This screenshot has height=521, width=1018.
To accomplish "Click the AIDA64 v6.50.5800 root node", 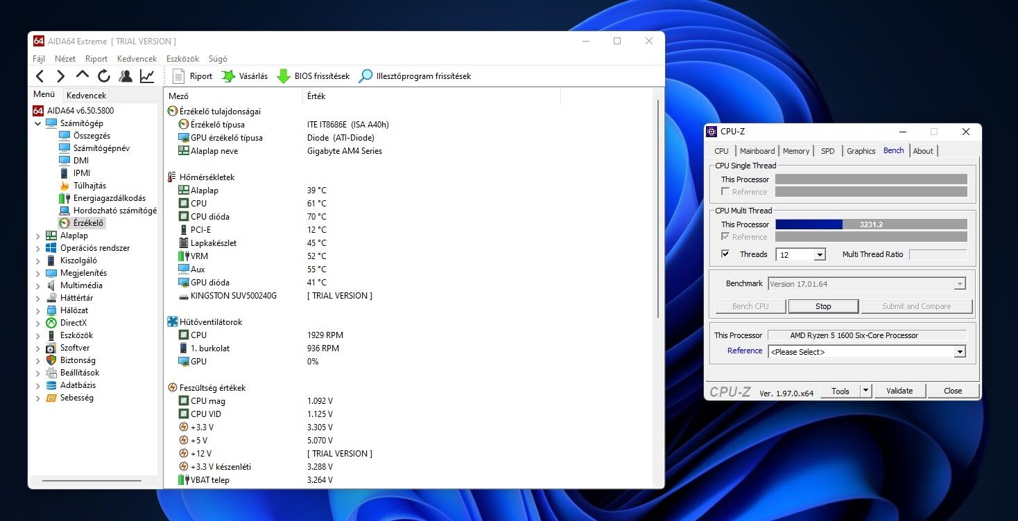I will [x=73, y=111].
